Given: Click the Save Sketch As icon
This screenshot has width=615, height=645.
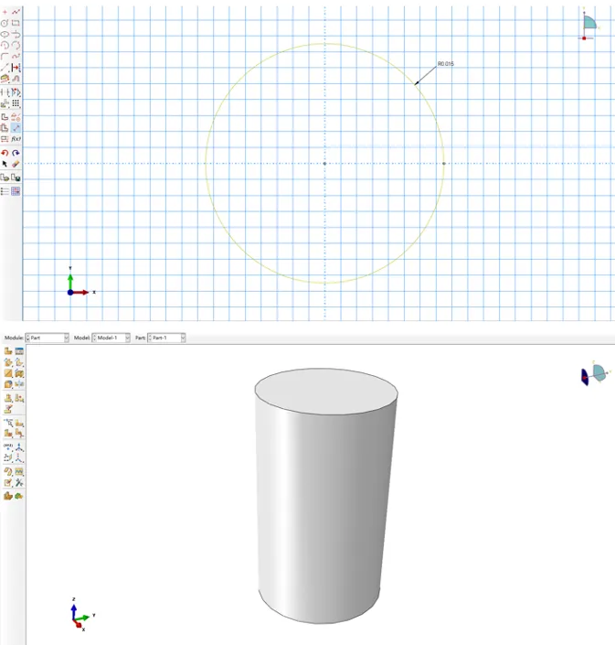Looking at the screenshot, I should pos(16,177).
